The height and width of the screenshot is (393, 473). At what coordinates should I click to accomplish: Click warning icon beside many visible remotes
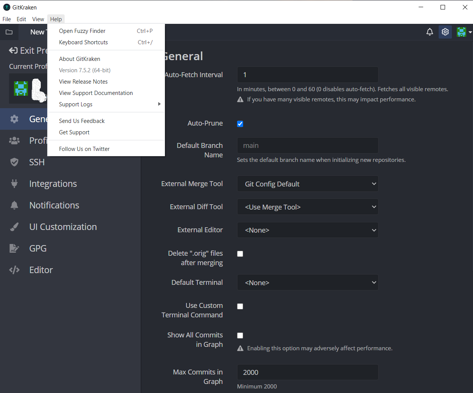point(240,99)
